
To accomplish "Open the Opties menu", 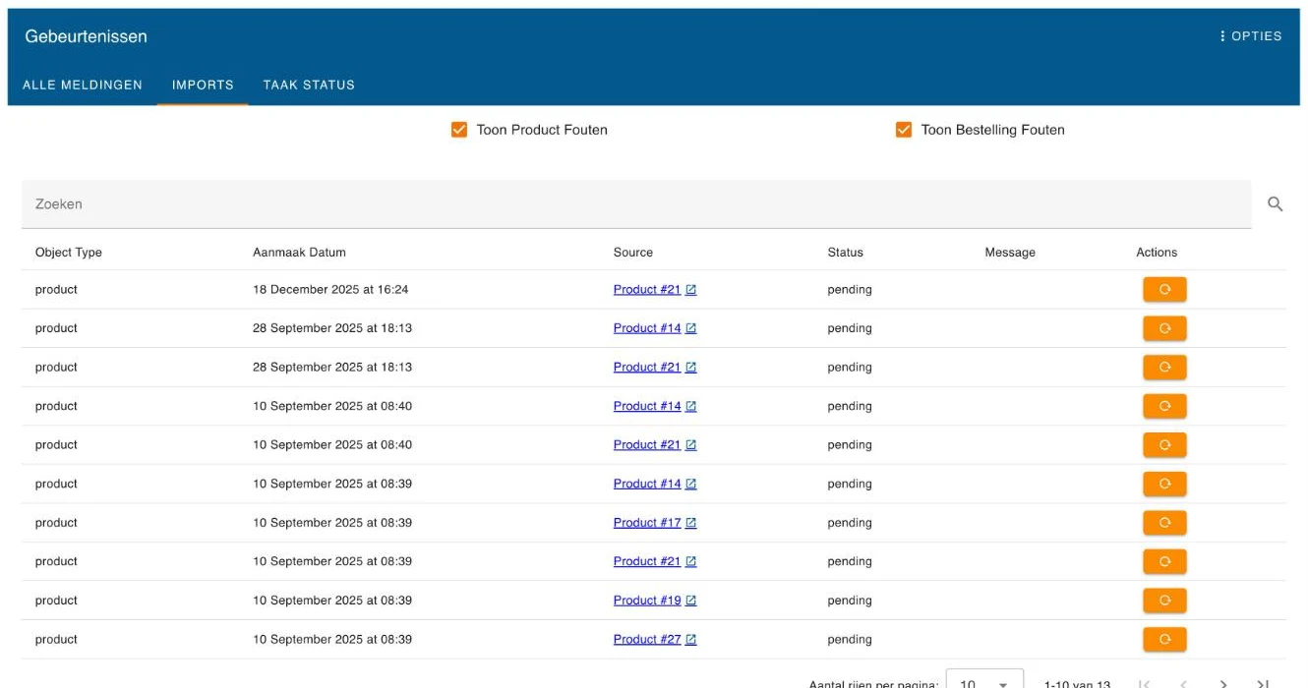I will tap(1250, 36).
